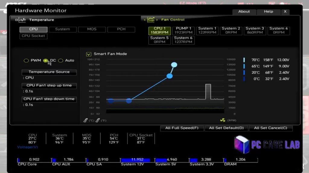Select the Auto fan mode radio button
This screenshot has height=173, width=309.
tap(61, 60)
